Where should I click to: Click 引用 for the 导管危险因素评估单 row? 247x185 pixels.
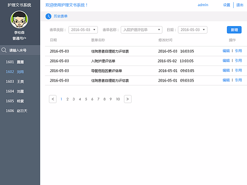pos(238,70)
